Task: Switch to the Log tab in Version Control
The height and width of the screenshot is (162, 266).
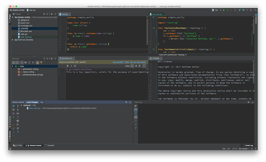Action: pos(42,102)
